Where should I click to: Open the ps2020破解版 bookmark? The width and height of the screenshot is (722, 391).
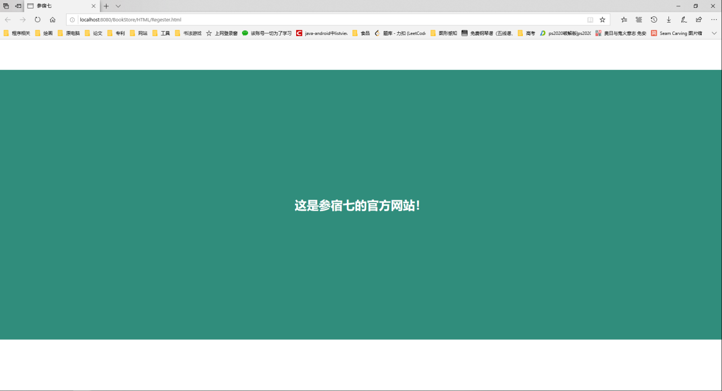click(566, 33)
